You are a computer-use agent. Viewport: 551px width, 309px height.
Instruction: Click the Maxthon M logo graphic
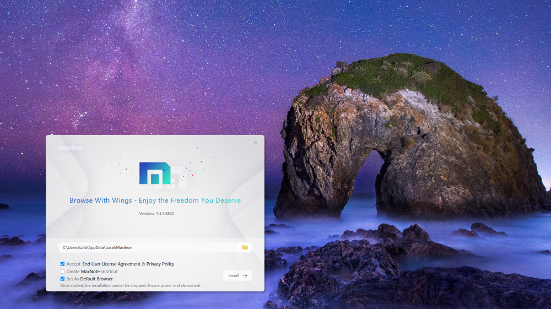161,173
